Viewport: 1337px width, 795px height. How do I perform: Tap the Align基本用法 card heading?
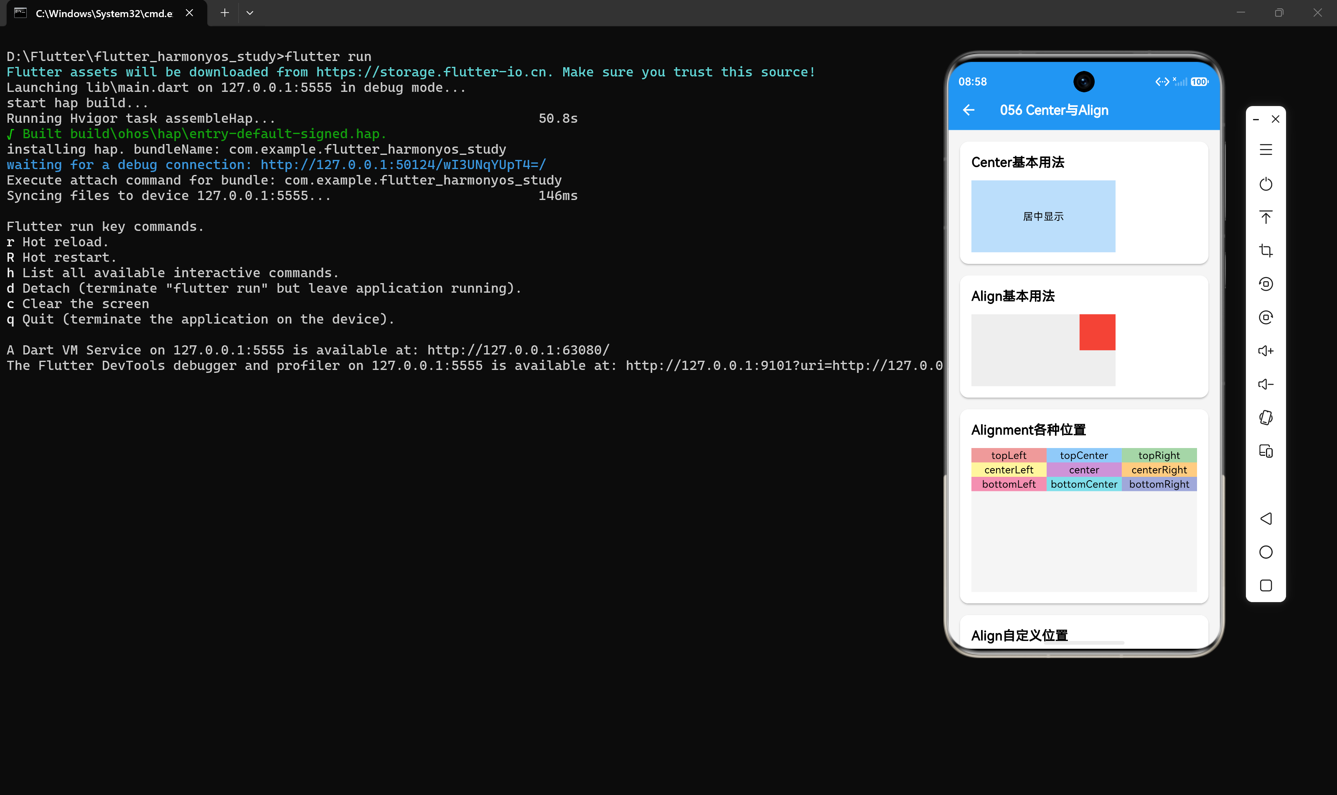(1013, 296)
